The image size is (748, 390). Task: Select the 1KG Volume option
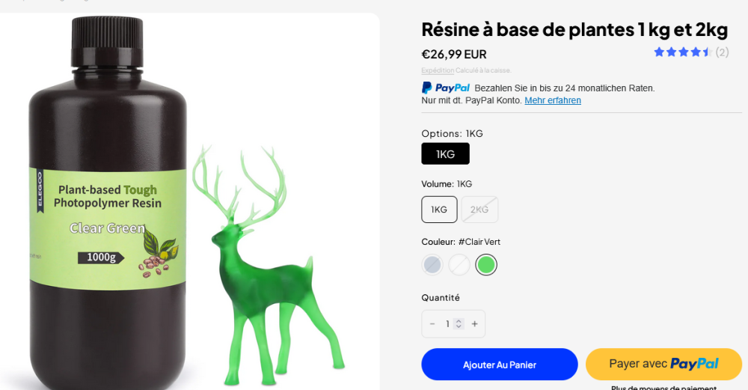click(439, 210)
